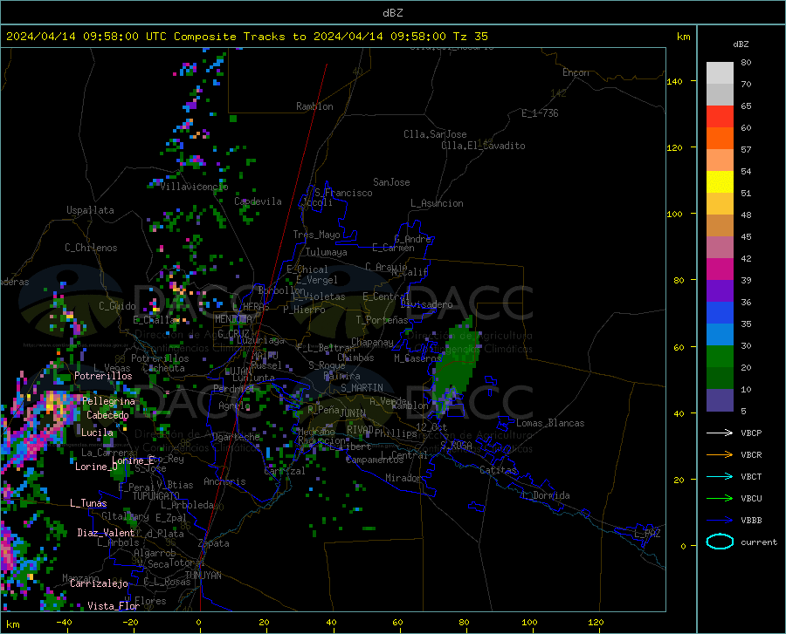Click the cyan 'current' ellipse legend symbol
The image size is (786, 634).
[x=720, y=542]
